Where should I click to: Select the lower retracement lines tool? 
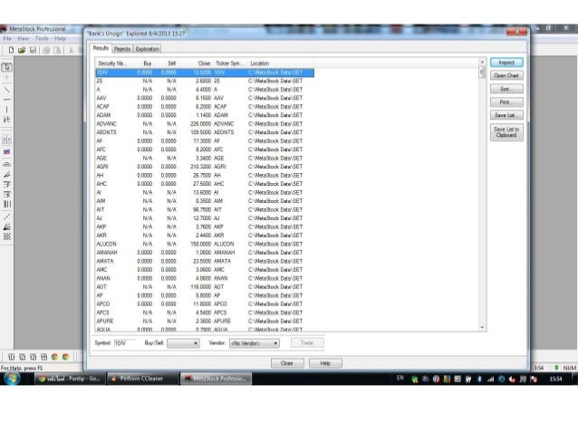(6, 194)
